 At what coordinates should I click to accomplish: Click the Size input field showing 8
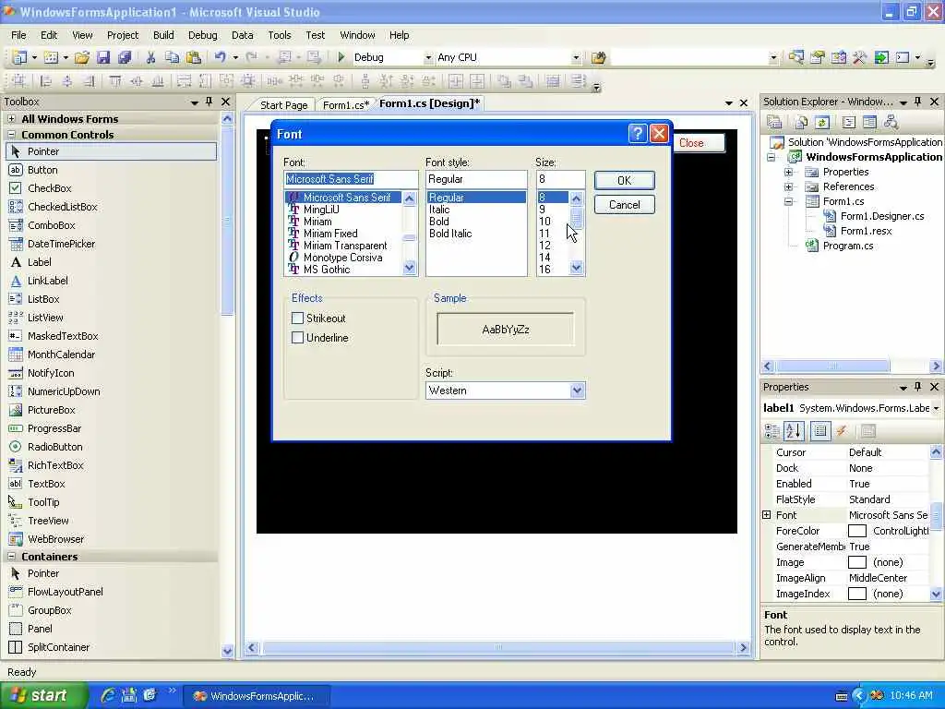560,179
